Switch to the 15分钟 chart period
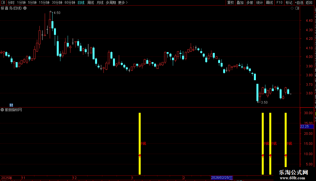This screenshot has height=181, width=316. (x=44, y=3)
